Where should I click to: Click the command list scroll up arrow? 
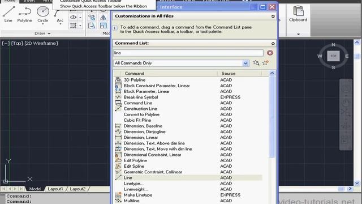pyautogui.click(x=272, y=73)
